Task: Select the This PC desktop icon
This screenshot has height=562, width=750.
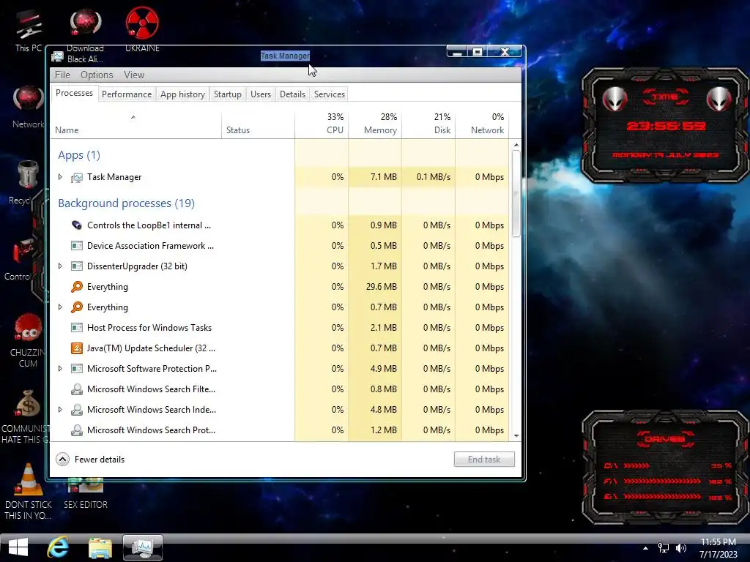Action: [x=29, y=30]
